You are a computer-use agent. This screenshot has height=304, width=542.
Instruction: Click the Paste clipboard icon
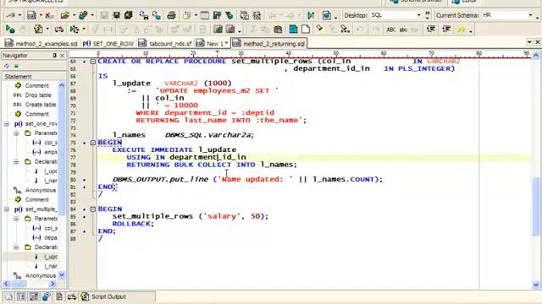[x=278, y=30]
